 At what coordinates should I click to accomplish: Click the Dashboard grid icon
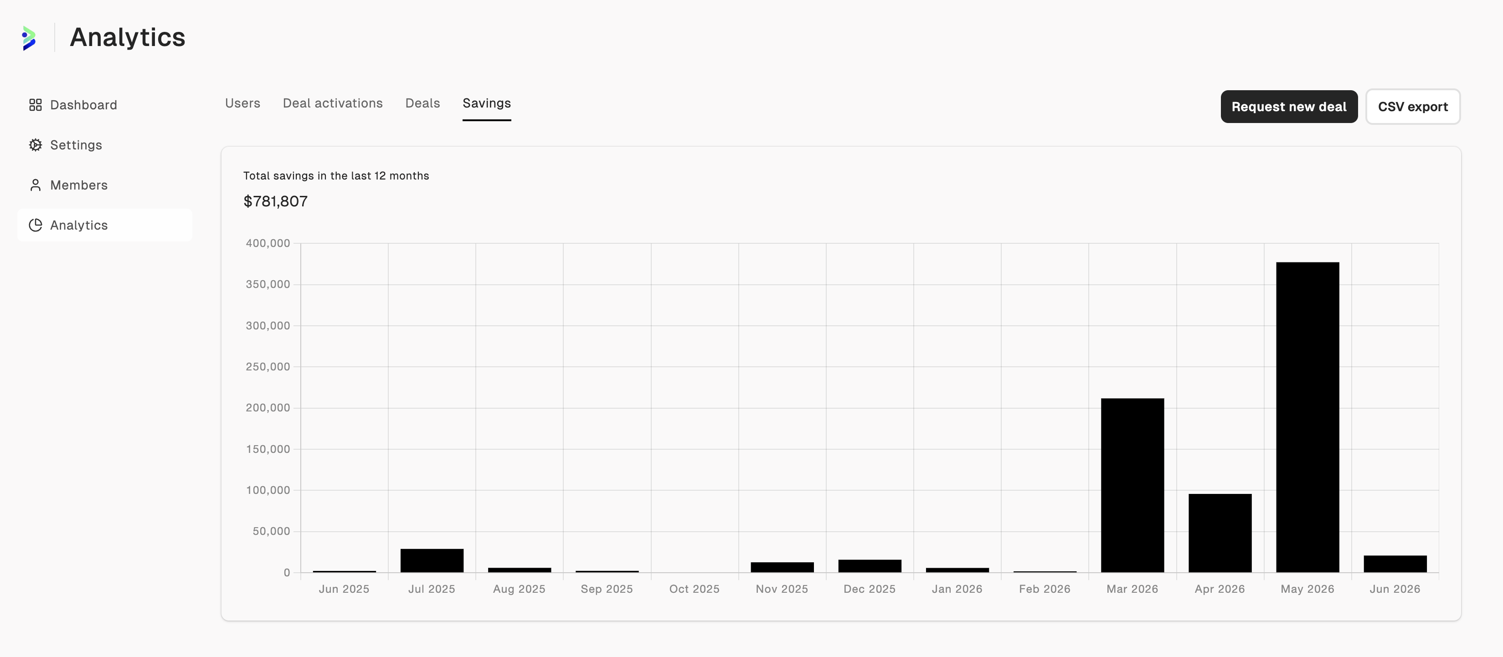36,105
